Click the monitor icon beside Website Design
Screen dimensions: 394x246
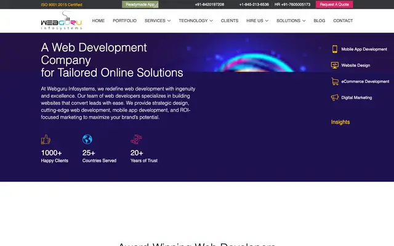(335, 65)
